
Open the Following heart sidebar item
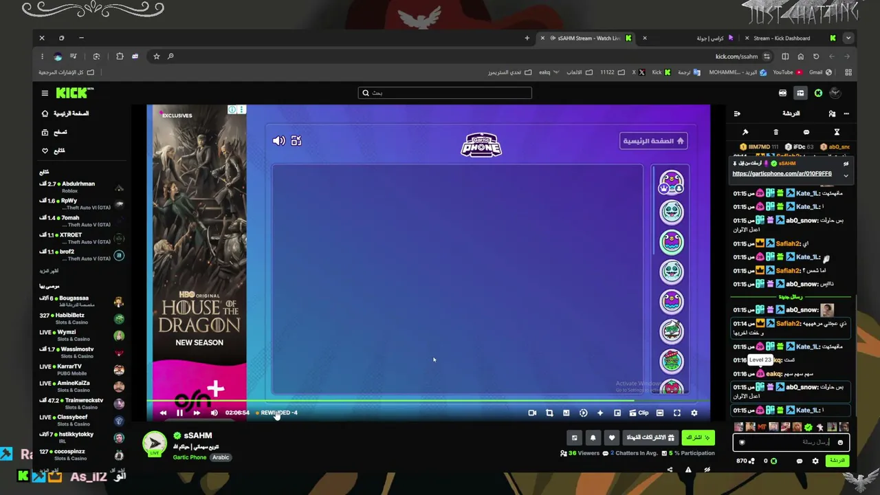pos(54,151)
